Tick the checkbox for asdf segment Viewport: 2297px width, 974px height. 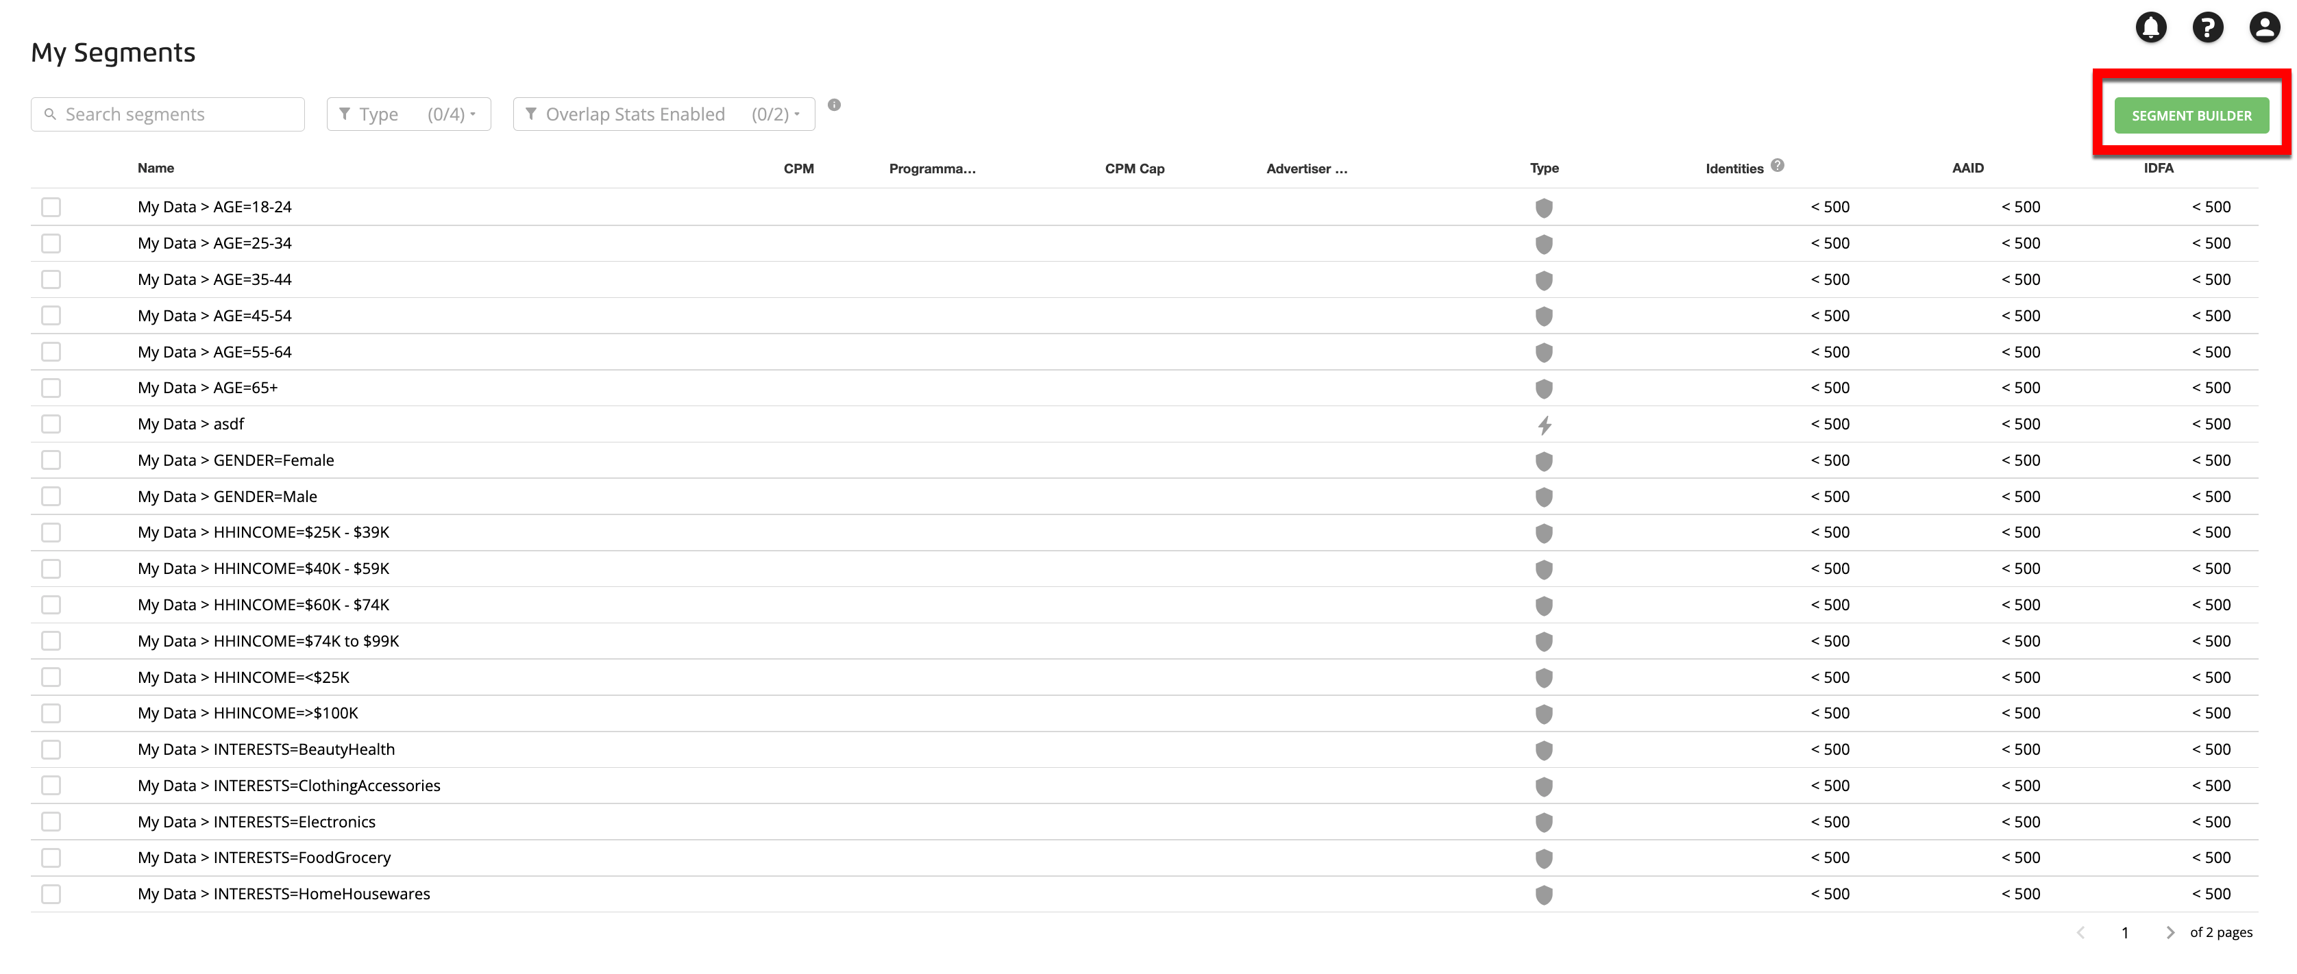tap(51, 424)
